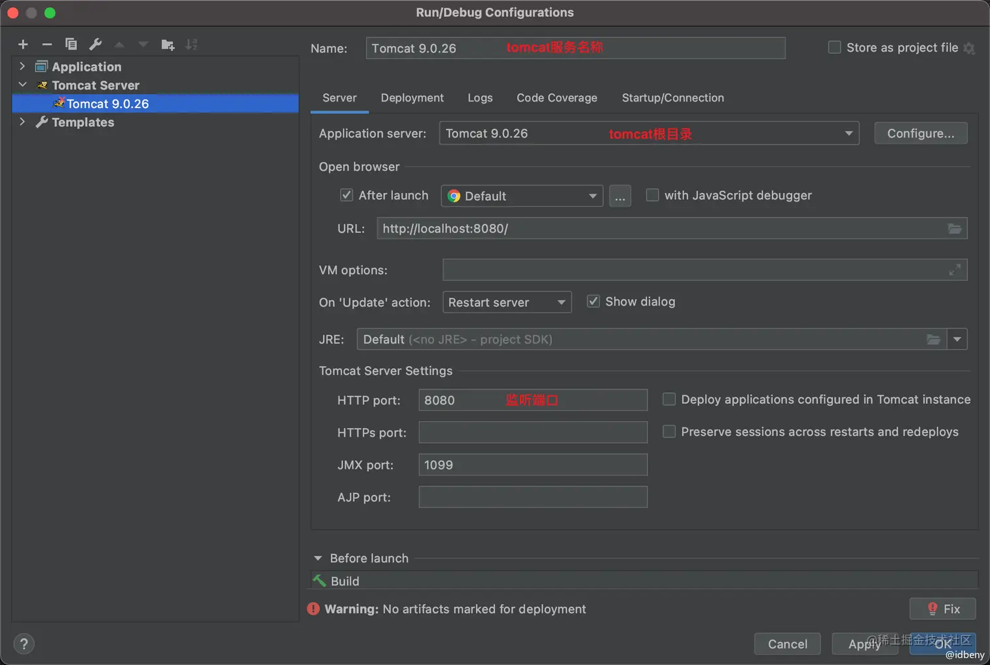Add a new configuration with the plus icon

(x=23, y=45)
